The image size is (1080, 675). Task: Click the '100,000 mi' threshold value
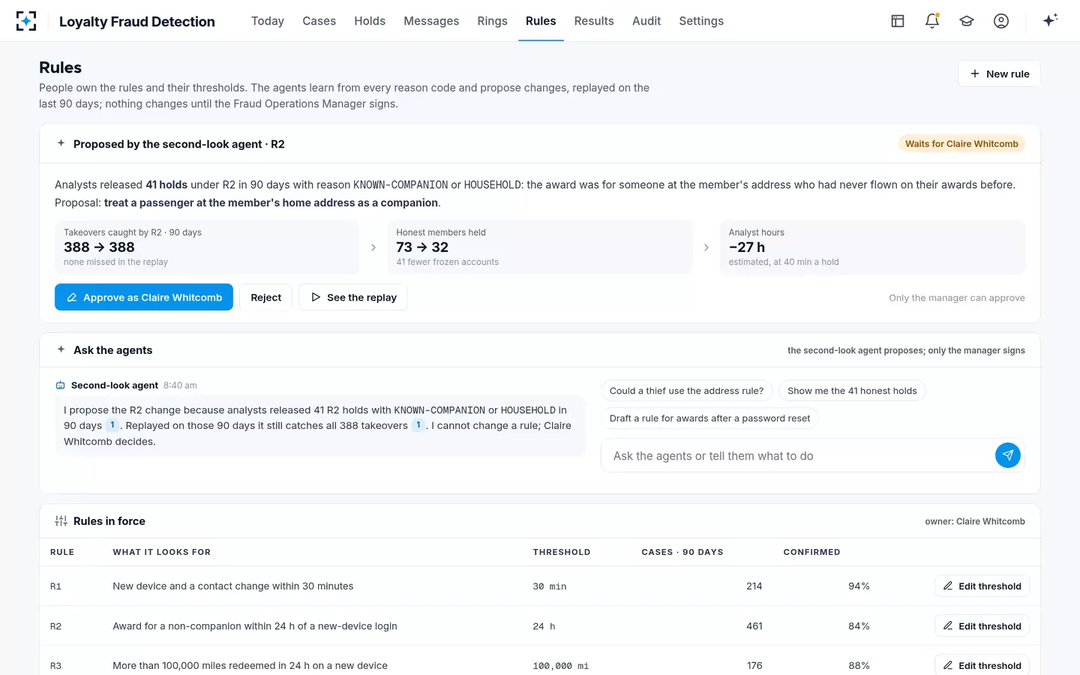[x=561, y=666]
